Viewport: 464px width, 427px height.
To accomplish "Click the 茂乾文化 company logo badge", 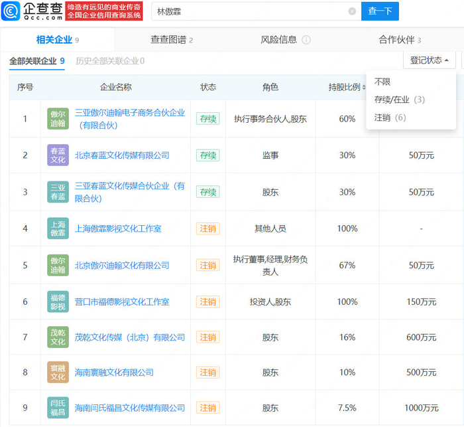I will [58, 337].
